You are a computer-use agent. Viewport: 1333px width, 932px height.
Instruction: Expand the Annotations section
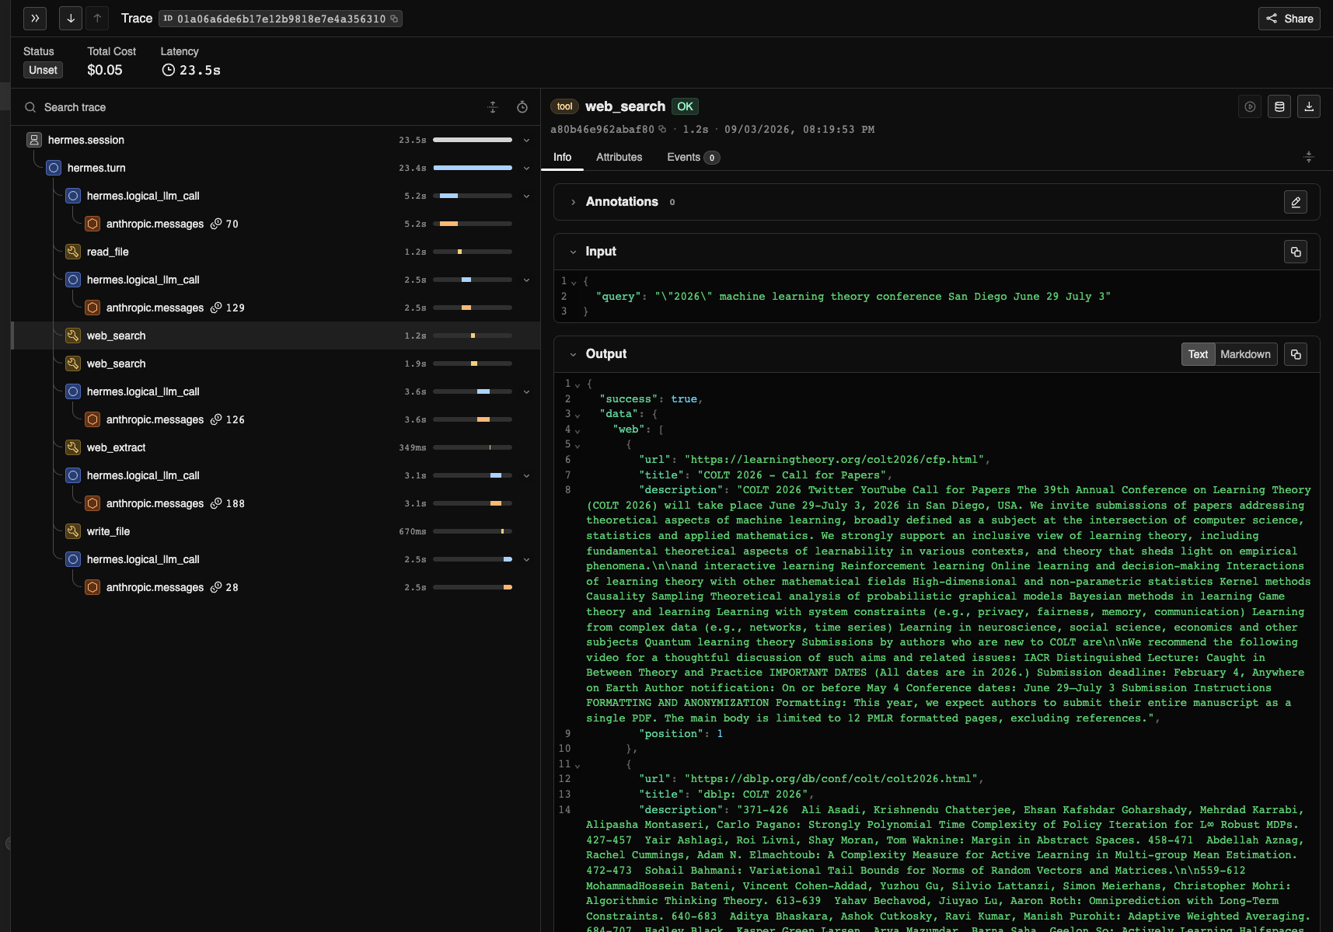click(x=573, y=202)
